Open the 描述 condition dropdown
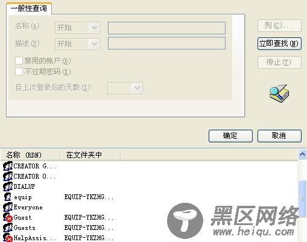Image resolution: width=307 pixels, height=242 pixels. click(77, 44)
